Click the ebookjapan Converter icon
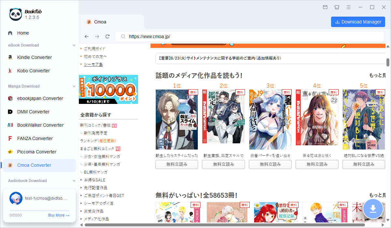 (x=10, y=98)
